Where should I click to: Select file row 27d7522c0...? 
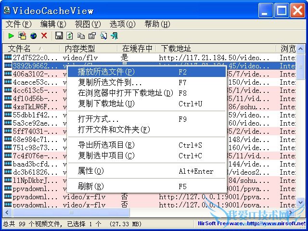pos(149,58)
